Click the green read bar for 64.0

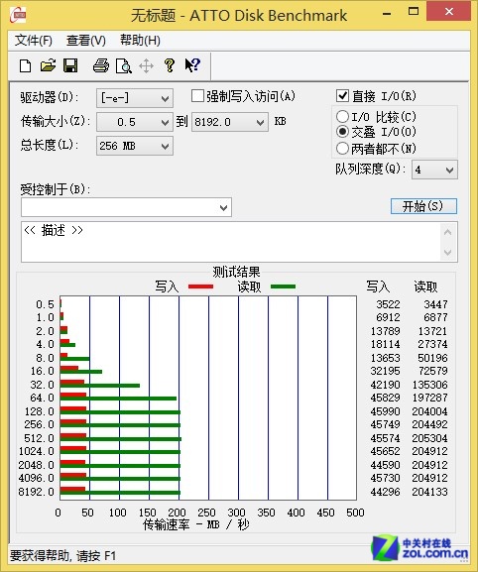pyautogui.click(x=118, y=399)
